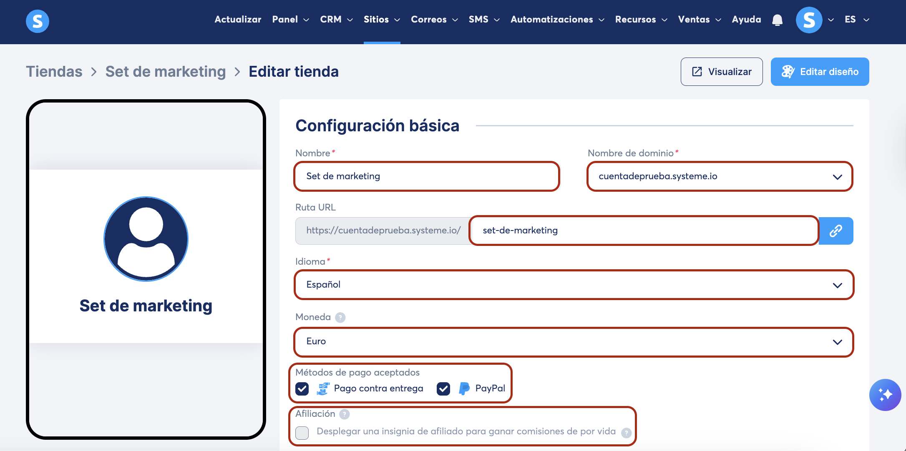
Task: Click the Moneda help question icon
Action: pos(340,318)
